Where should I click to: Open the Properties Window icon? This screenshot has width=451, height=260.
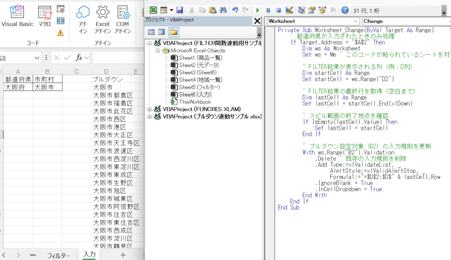[312, 11]
